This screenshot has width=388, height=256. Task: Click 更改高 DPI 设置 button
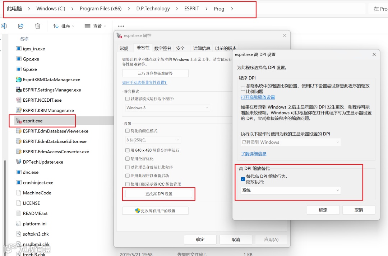[159, 194]
